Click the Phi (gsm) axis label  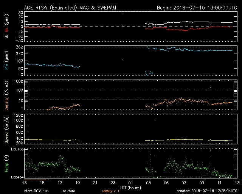6,61
